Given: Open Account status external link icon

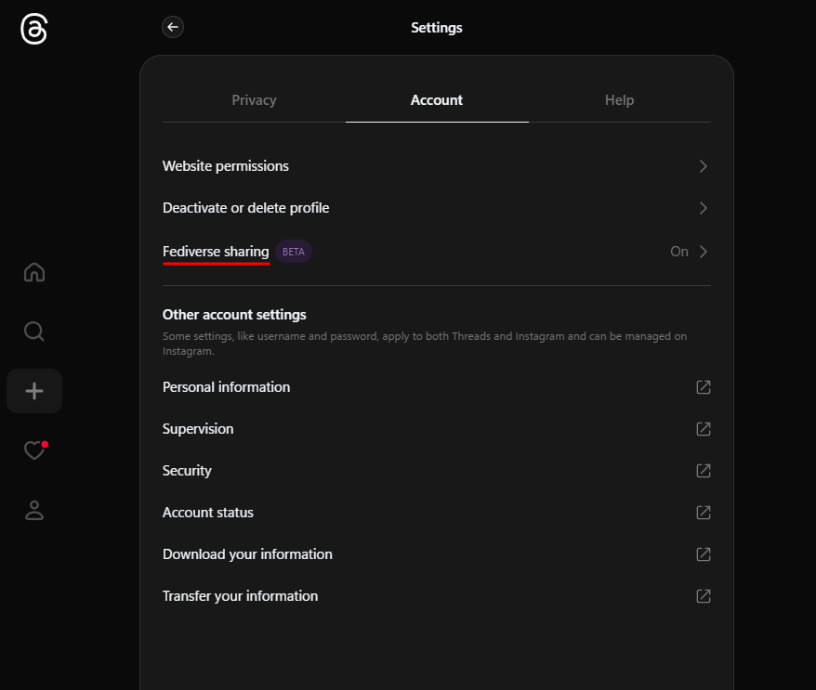Looking at the screenshot, I should tap(704, 513).
